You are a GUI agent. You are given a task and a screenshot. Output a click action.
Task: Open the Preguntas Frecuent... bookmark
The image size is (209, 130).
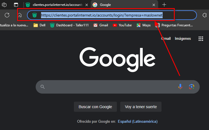pyautogui.click(x=174, y=25)
